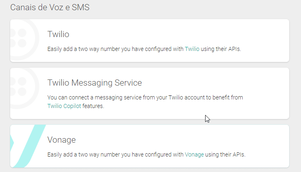This screenshot has height=172, width=301.
Task: Click the word 'features.' after Twilio Copilot
Action: pyautogui.click(x=93, y=106)
